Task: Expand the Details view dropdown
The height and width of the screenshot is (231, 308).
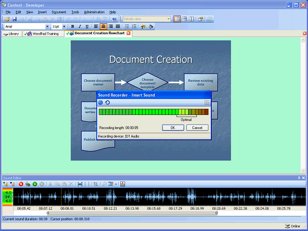Action: click(168, 19)
